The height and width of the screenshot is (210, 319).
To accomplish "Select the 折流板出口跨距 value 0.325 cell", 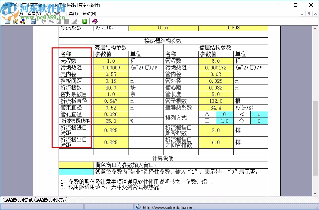I will click(x=111, y=143).
